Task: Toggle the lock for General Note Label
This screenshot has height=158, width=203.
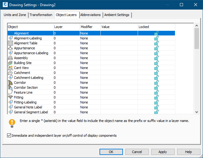Action: coord(156,107)
